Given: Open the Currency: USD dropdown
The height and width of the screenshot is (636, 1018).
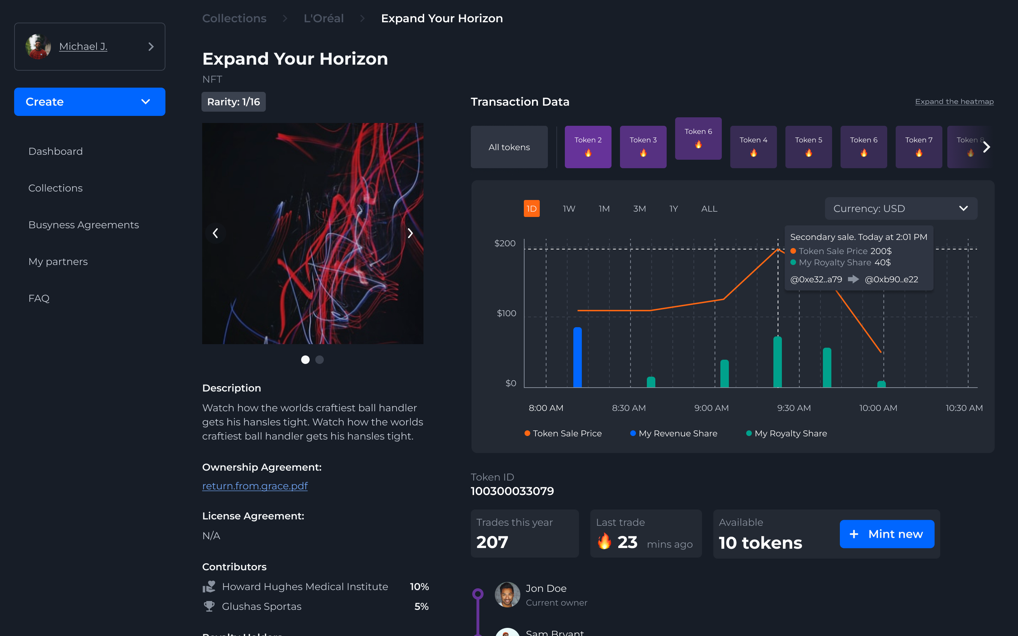Looking at the screenshot, I should click(x=901, y=208).
